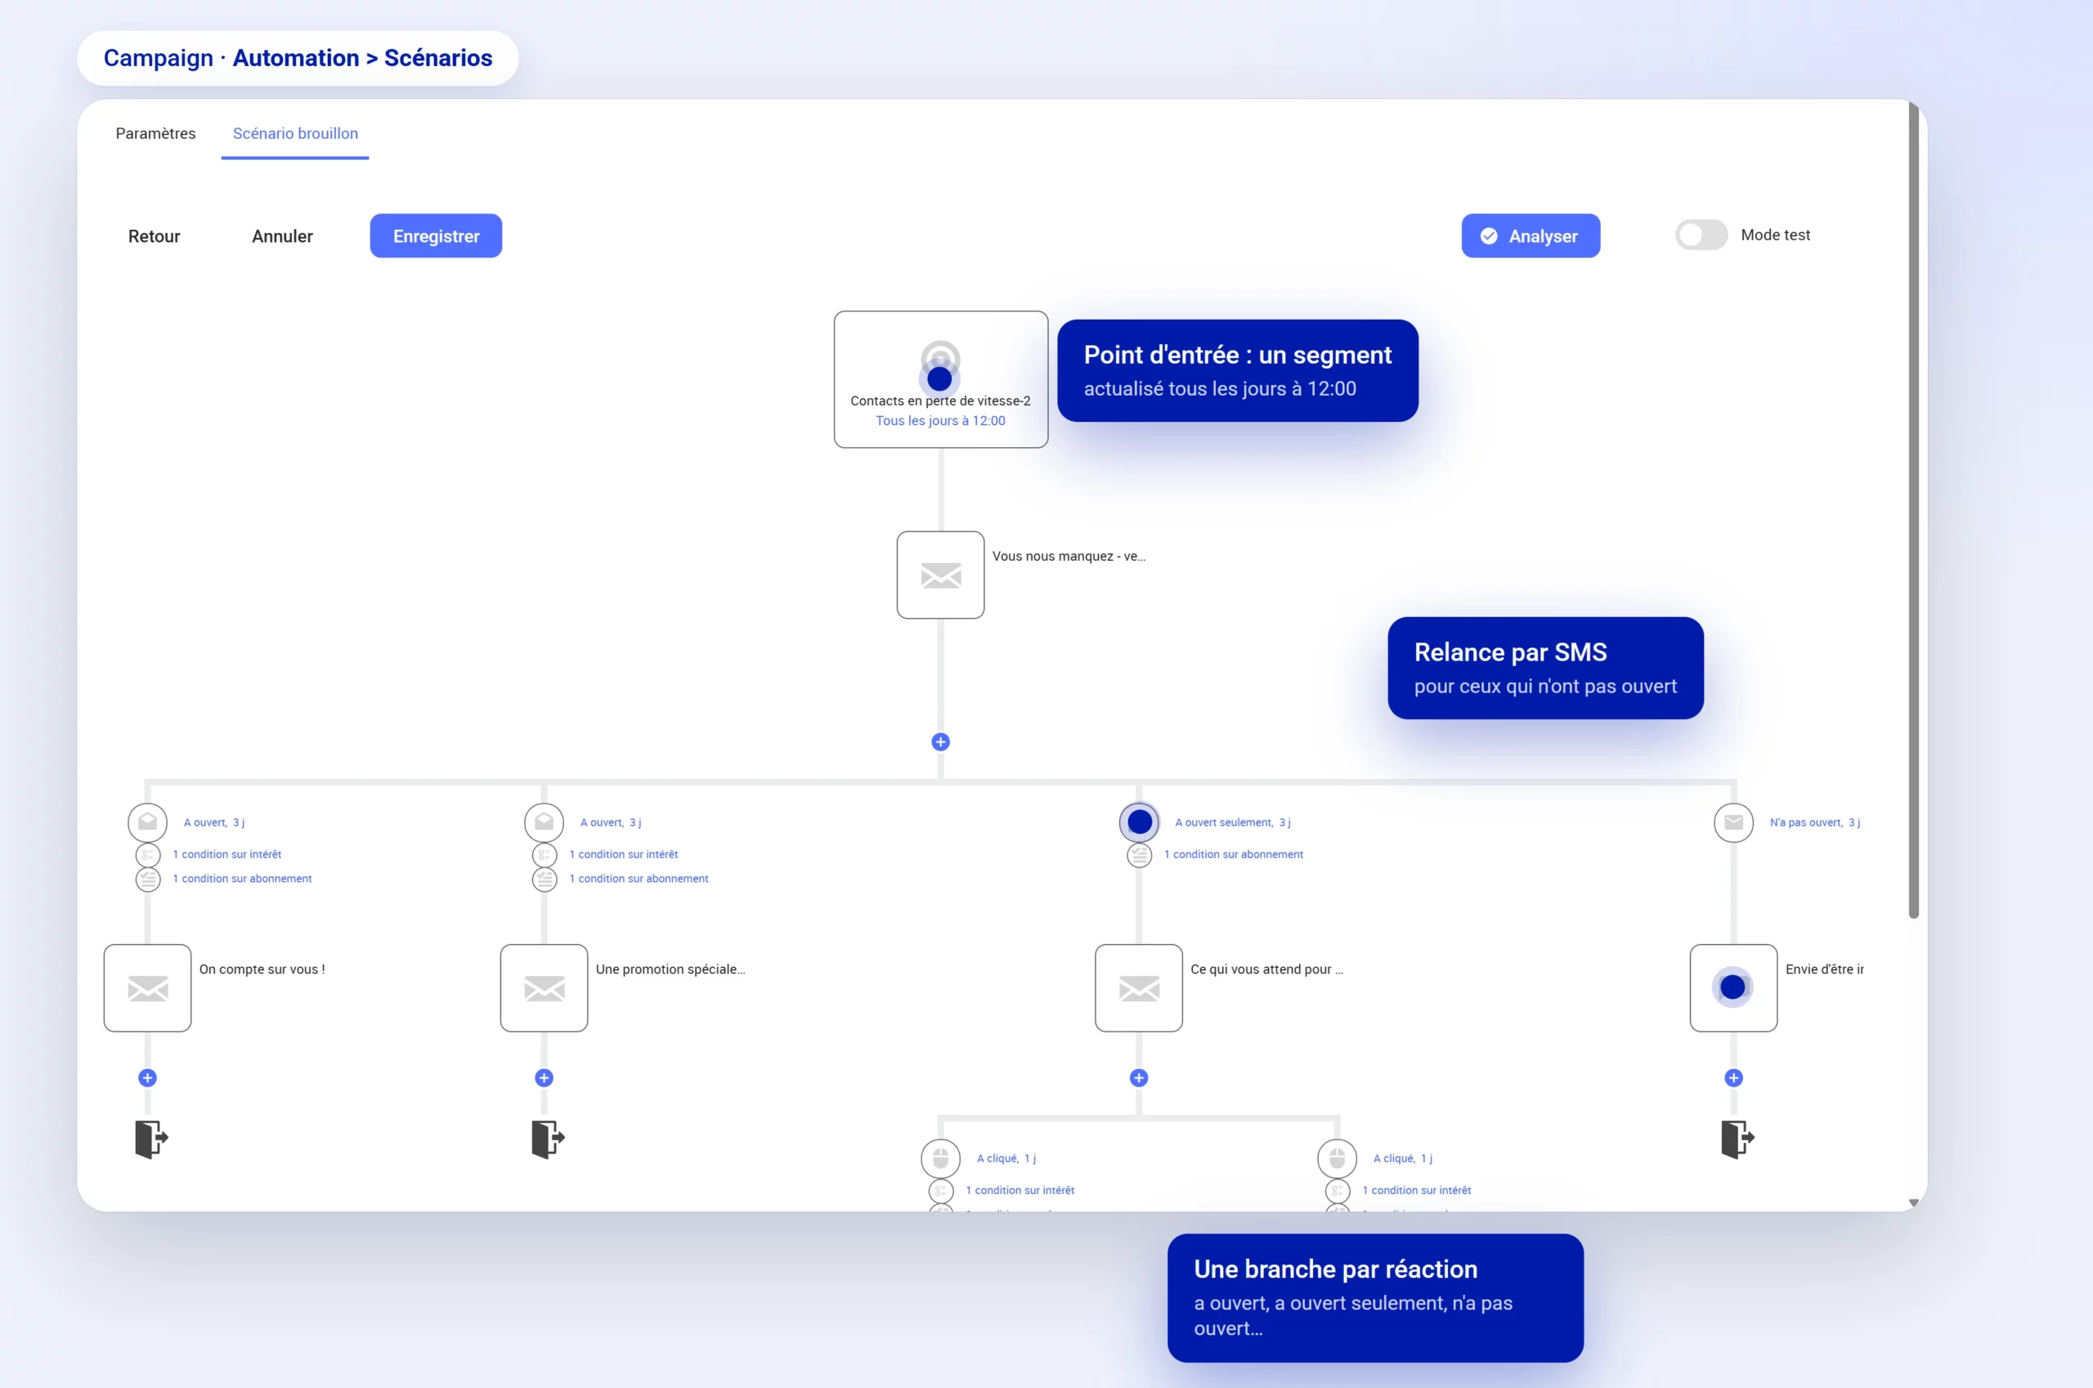This screenshot has height=1388, width=2093.
Task: Click 'Contacts en perte de vitesse-2' label
Action: 940,401
